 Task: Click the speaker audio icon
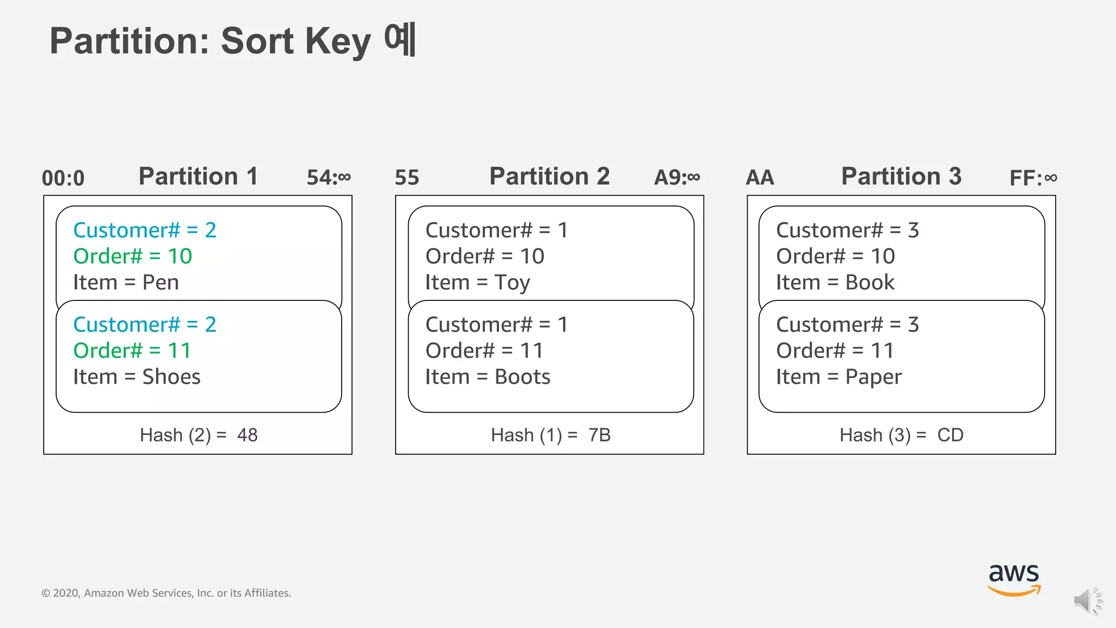pos(1088,600)
